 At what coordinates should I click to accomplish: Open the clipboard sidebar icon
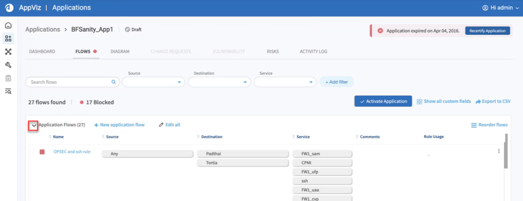click(x=8, y=78)
